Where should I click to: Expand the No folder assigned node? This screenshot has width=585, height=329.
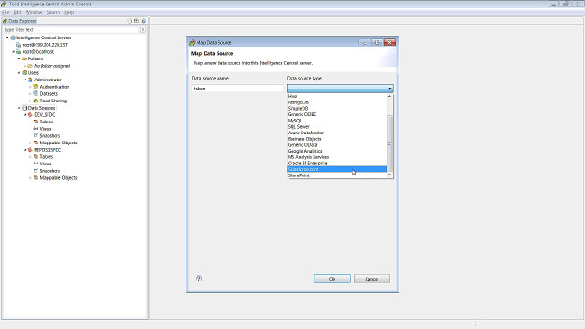click(25, 66)
